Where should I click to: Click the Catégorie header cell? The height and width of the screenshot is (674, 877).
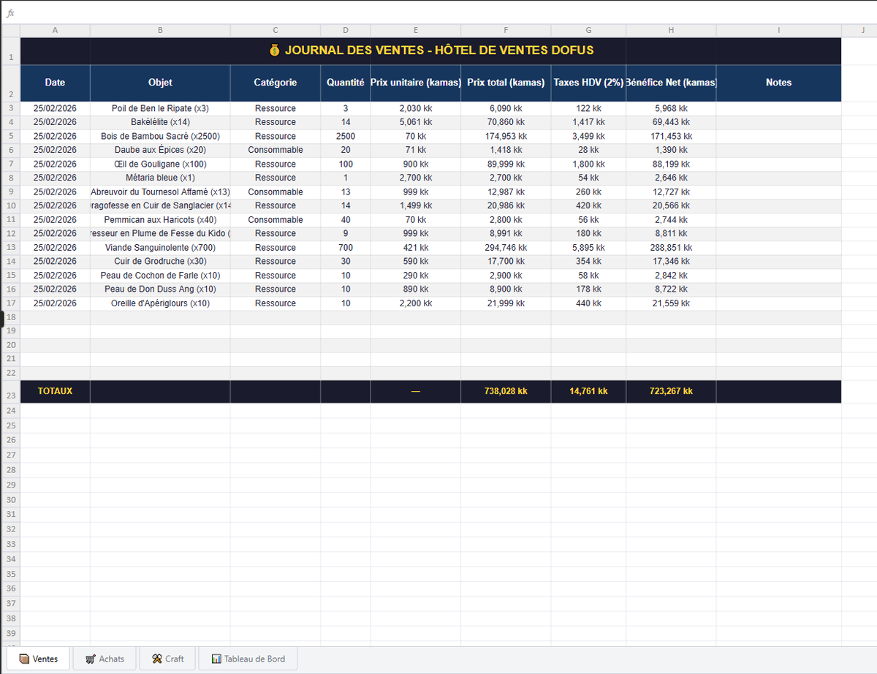point(276,83)
